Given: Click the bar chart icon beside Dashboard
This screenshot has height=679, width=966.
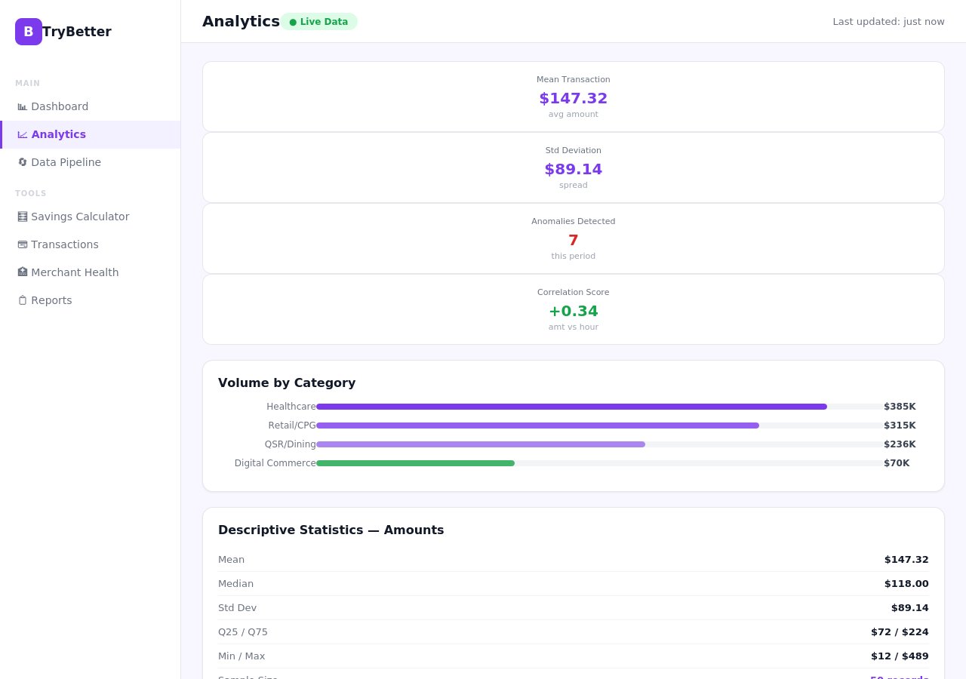Looking at the screenshot, I should (23, 106).
